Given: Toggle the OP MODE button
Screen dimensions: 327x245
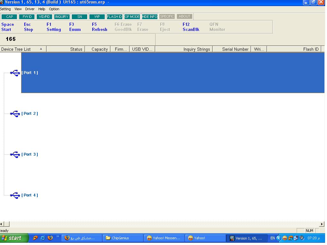Looking at the screenshot, I should click(x=132, y=17).
